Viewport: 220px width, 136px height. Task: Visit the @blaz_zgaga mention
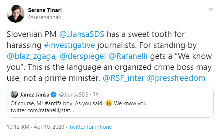click(31, 56)
